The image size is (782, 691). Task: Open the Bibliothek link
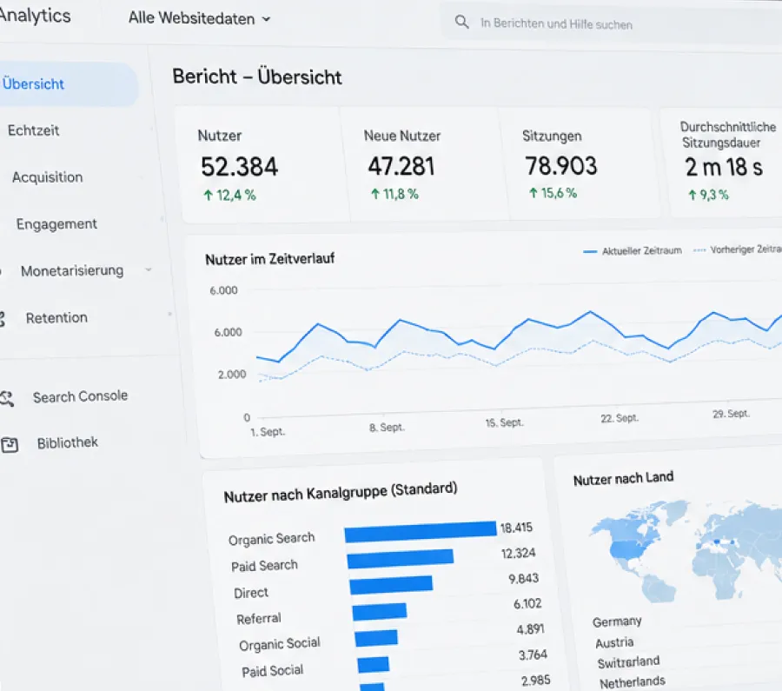point(67,442)
